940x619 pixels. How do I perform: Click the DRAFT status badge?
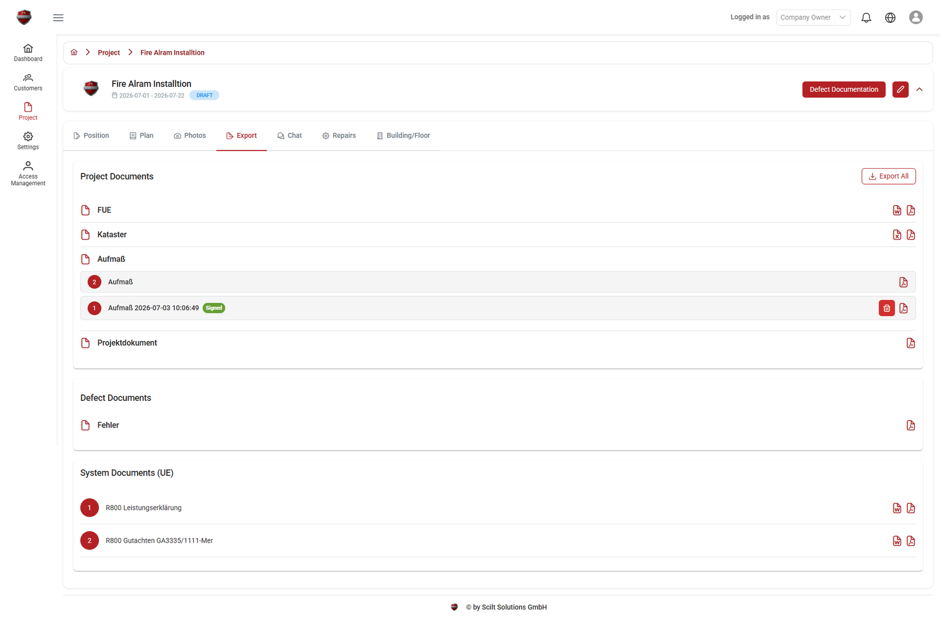pos(204,95)
